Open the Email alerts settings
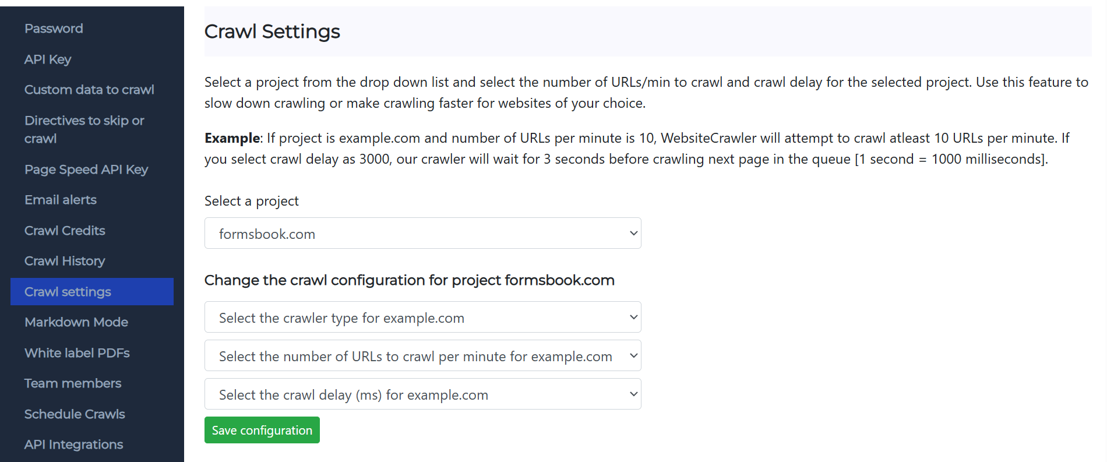 coord(61,199)
